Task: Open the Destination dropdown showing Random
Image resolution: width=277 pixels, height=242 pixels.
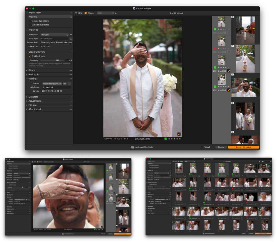Action: [54, 35]
